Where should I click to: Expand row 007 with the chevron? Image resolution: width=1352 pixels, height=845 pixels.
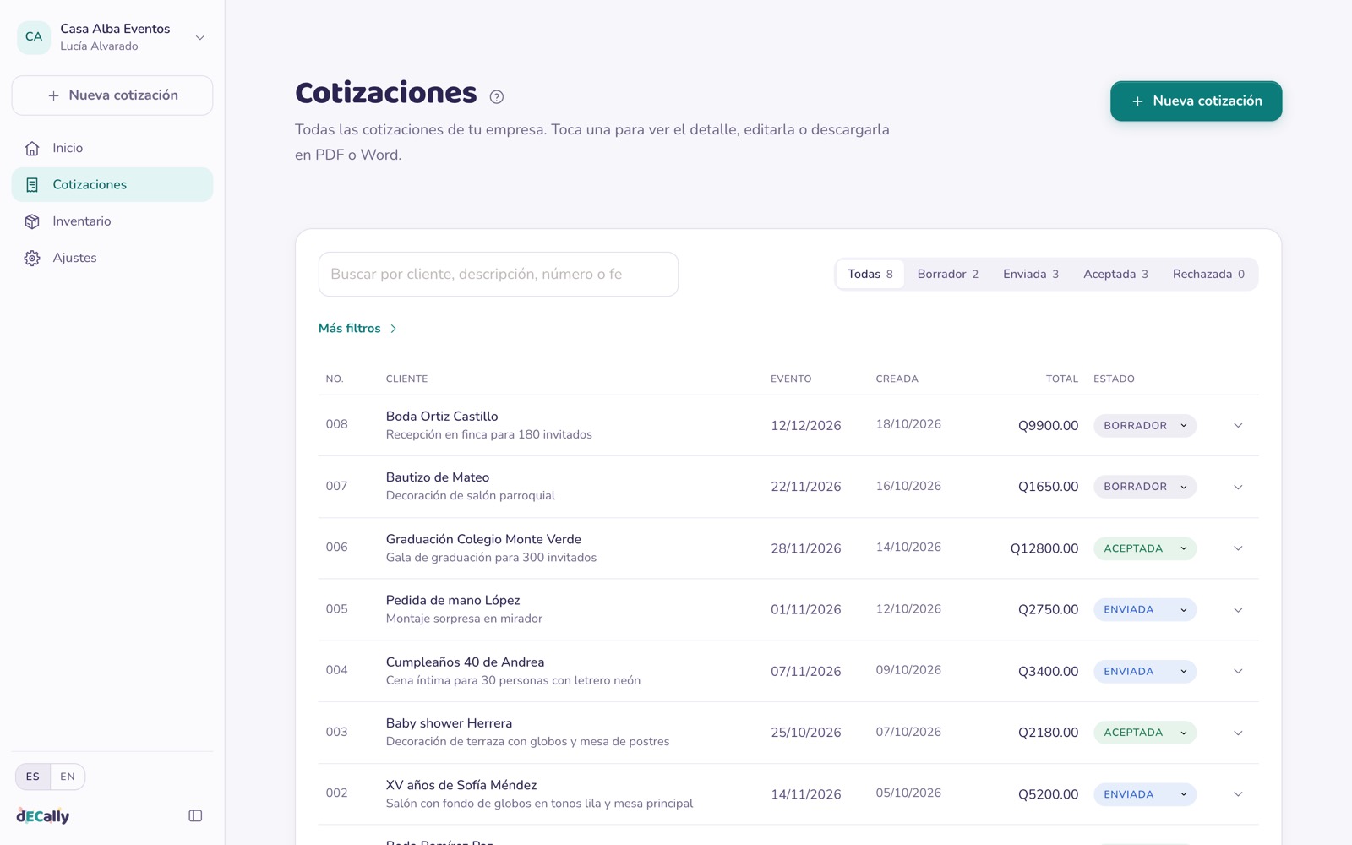1238,487
